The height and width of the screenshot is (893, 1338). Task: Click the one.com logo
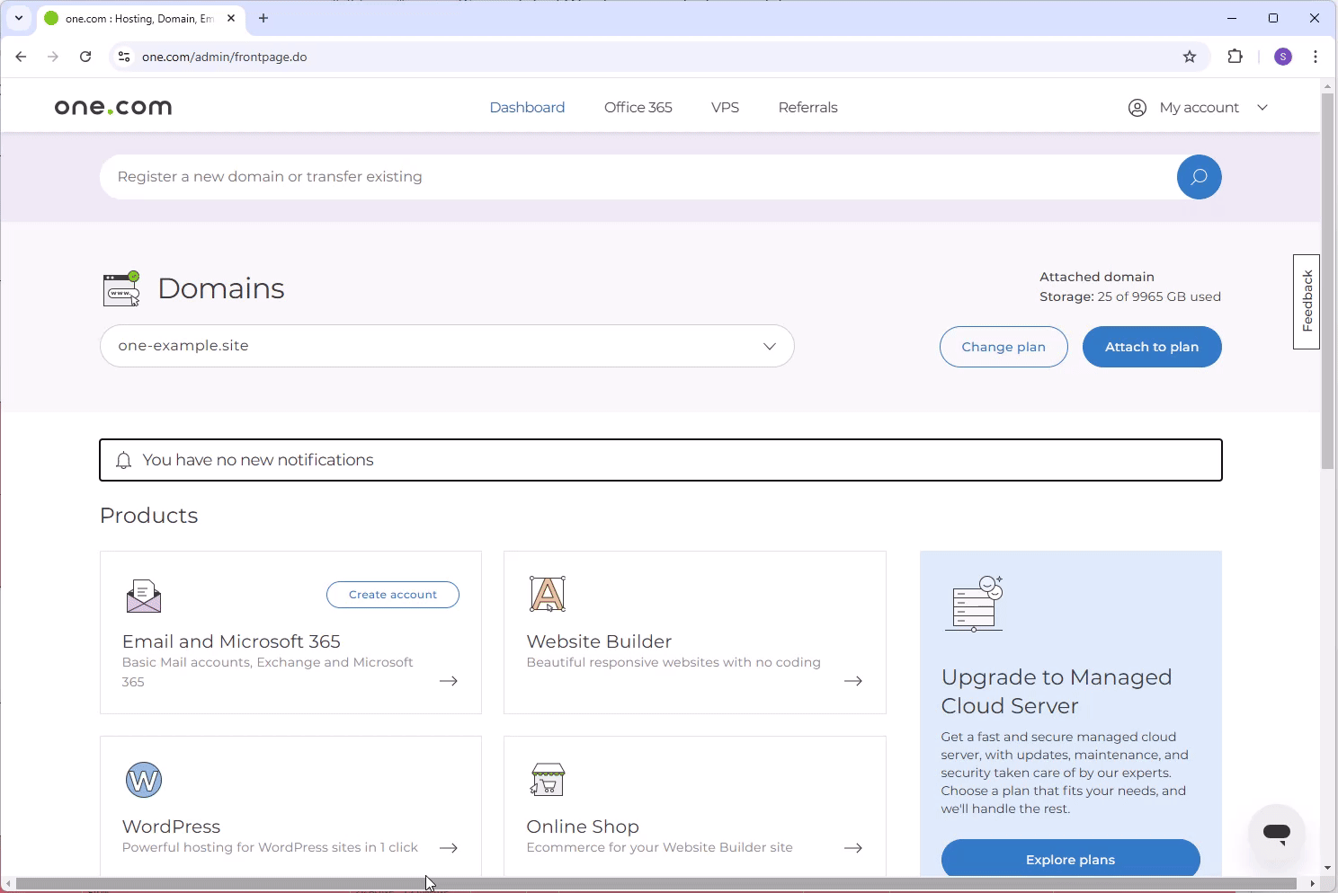tap(112, 107)
